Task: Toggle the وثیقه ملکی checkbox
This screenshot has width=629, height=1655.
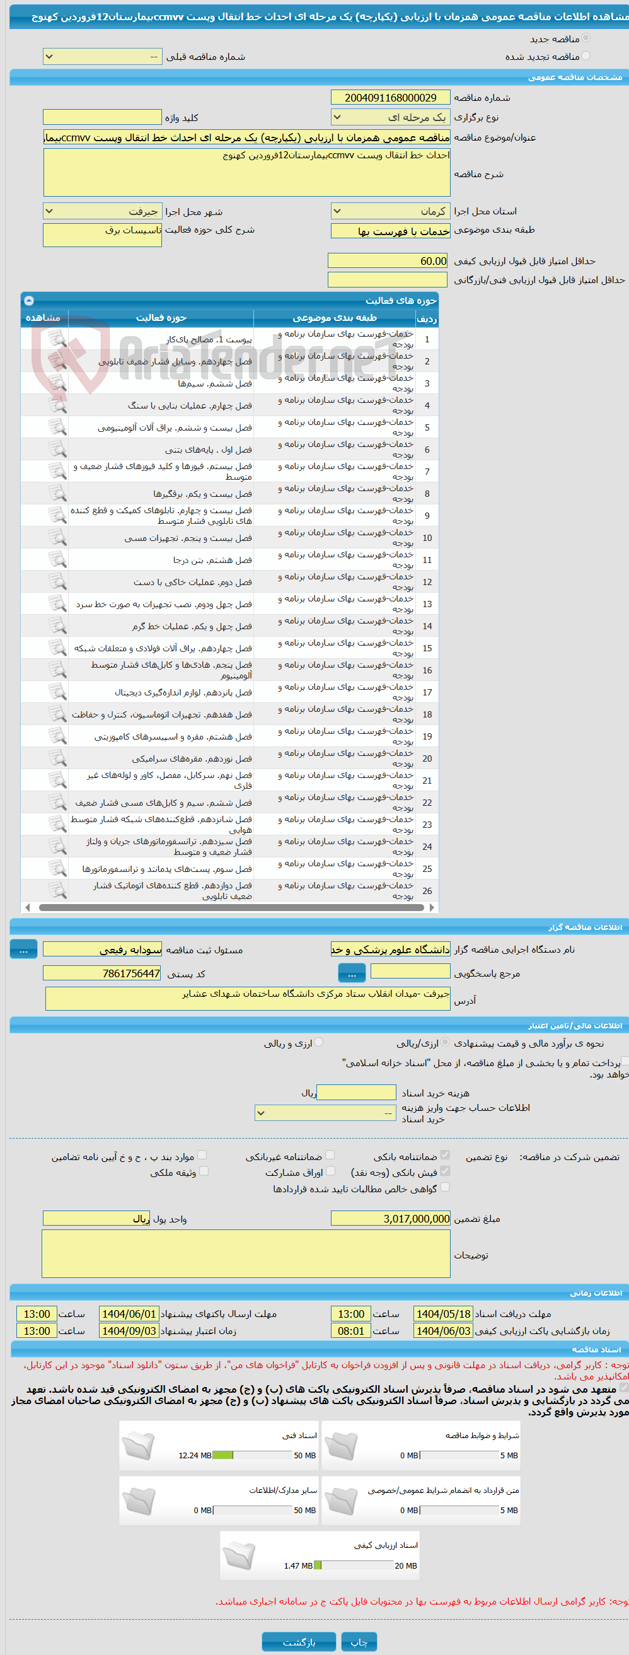Action: pyautogui.click(x=204, y=1171)
